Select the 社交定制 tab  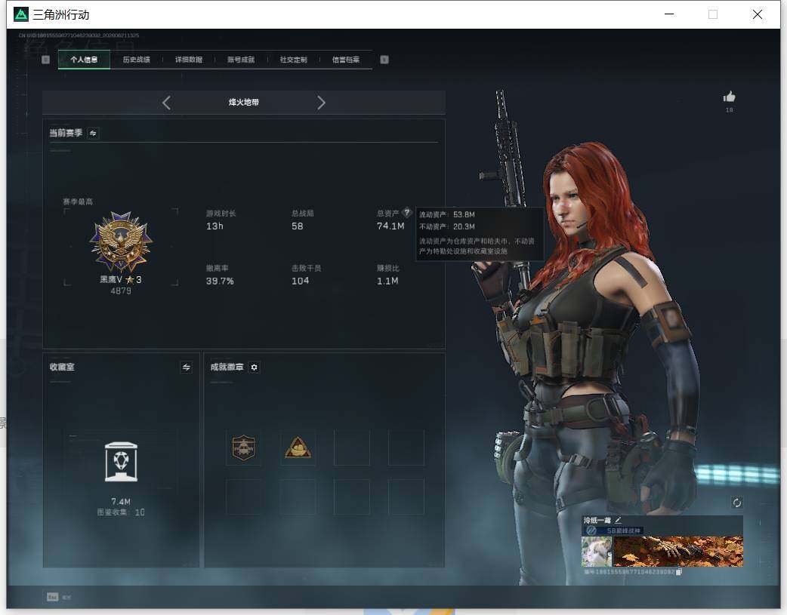coord(294,60)
